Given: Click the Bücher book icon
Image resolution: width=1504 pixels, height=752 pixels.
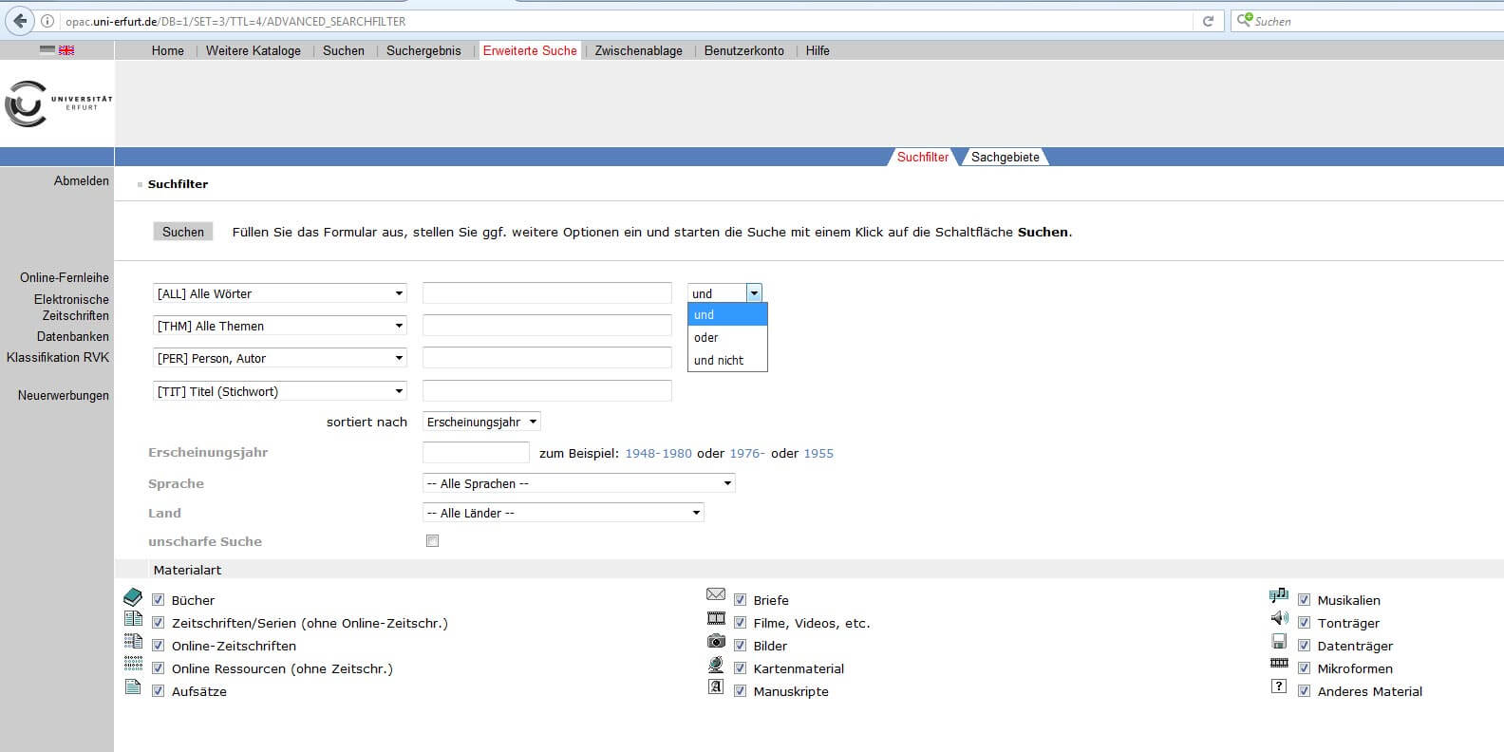Looking at the screenshot, I should tap(133, 597).
